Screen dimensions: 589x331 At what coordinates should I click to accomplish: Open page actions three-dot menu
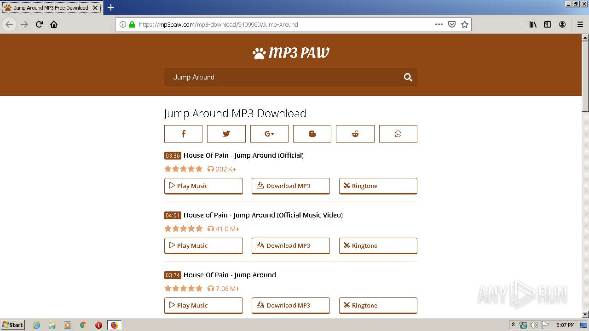439,24
